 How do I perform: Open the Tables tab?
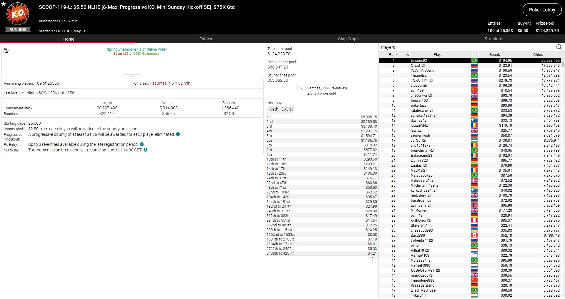(206, 39)
